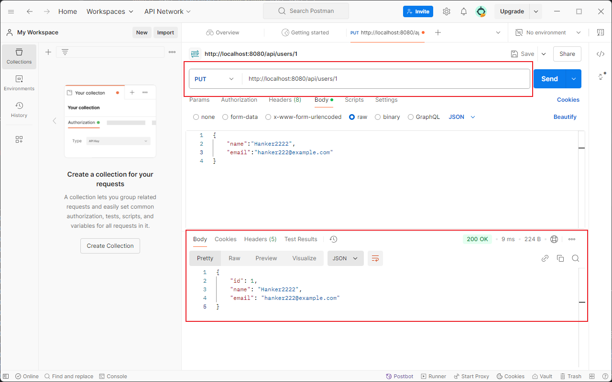The width and height of the screenshot is (612, 382).
Task: Open Postbot in status bar
Action: pos(399,376)
